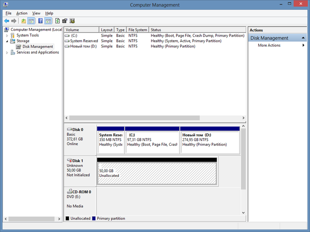Select Новый том (D:) partition block

210,140
